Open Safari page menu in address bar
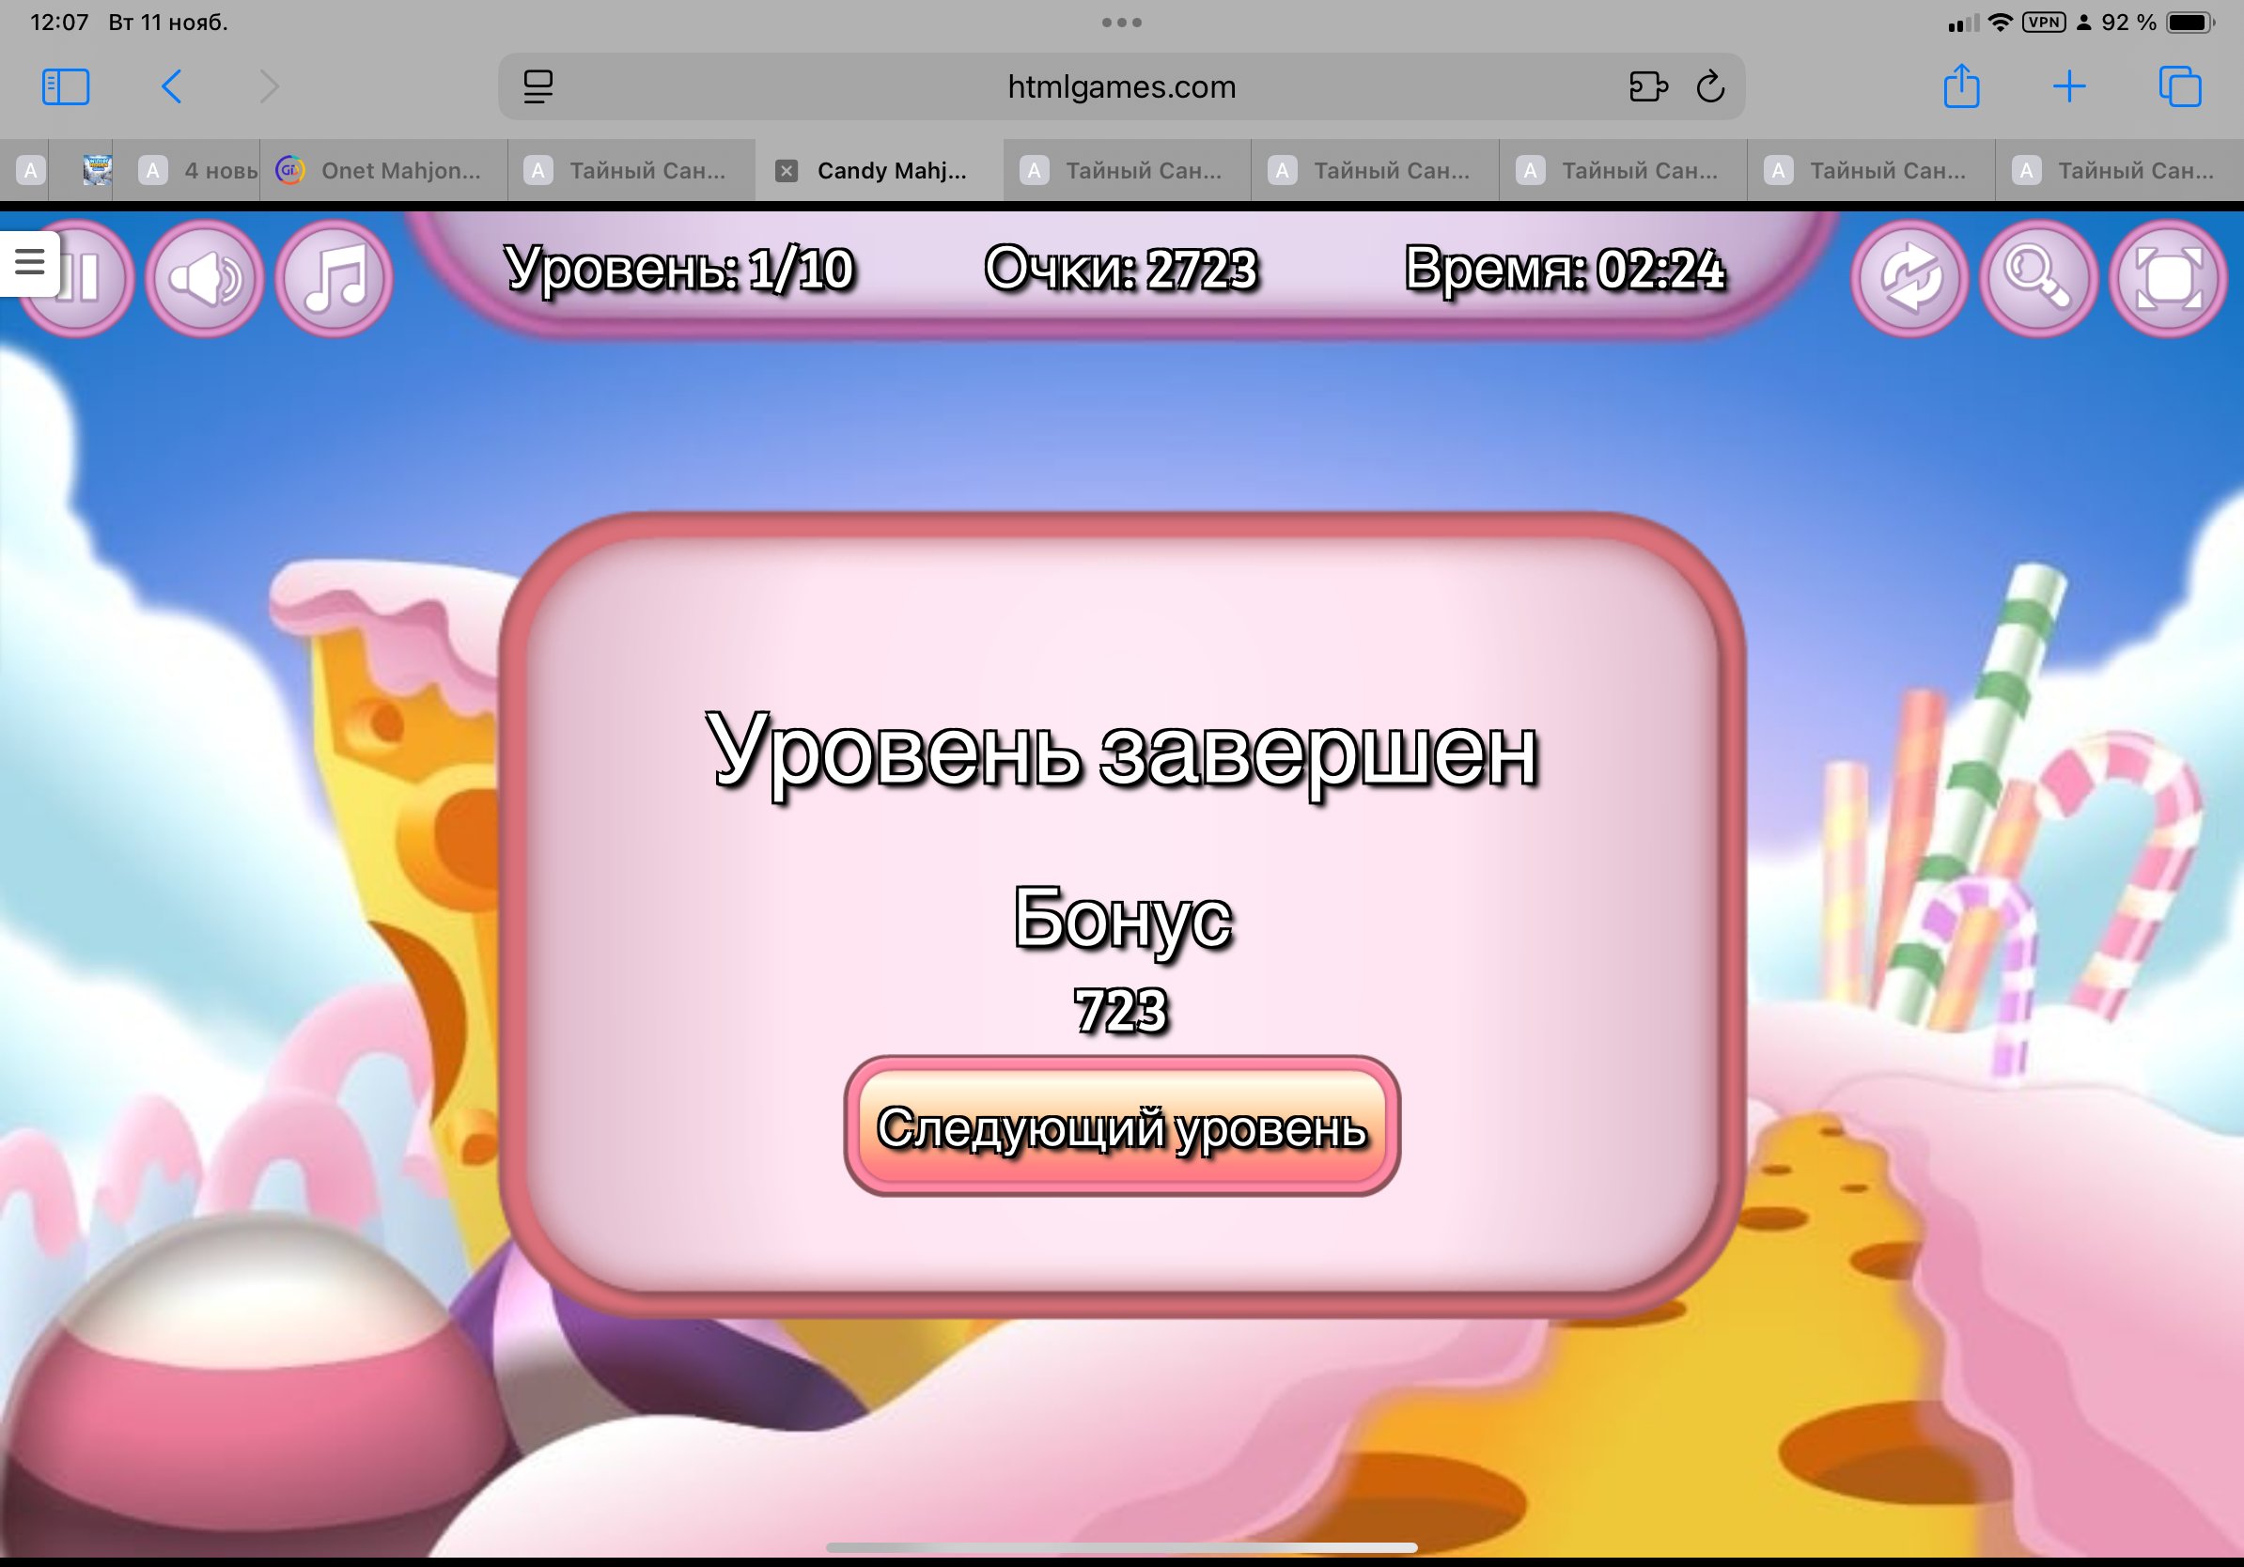The image size is (2244, 1567). pyautogui.click(x=538, y=87)
